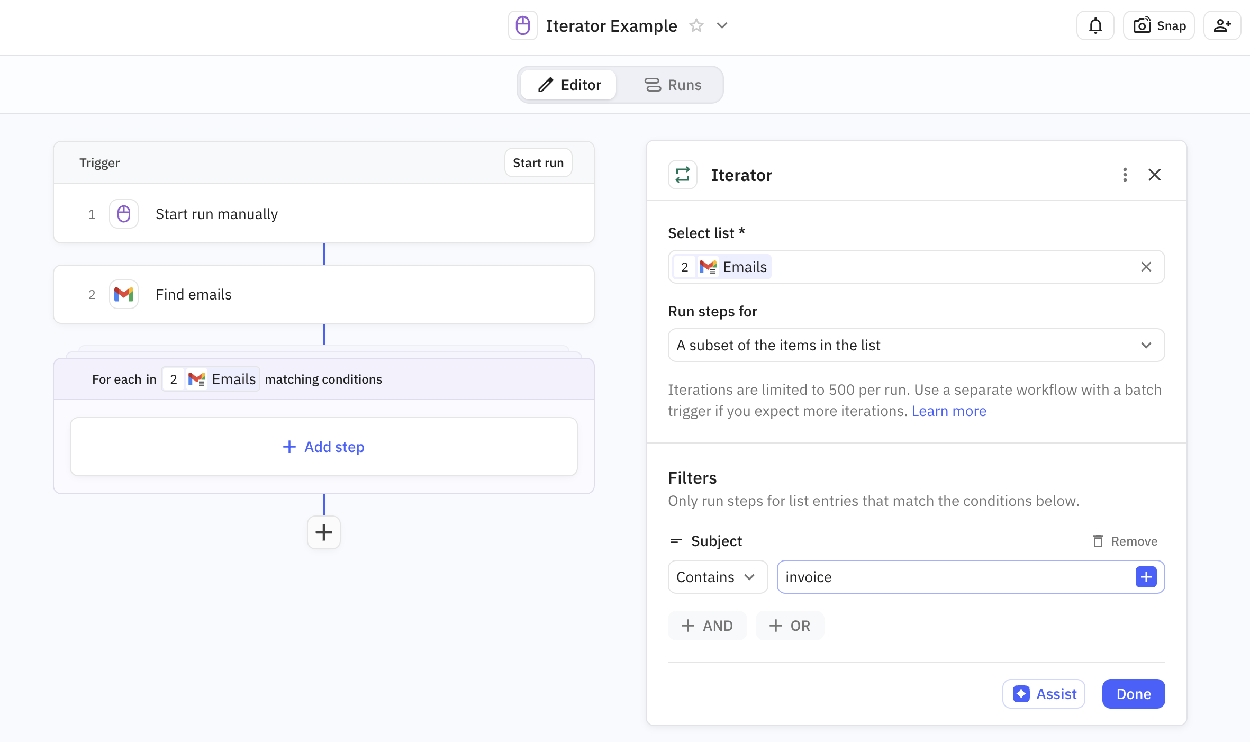The image size is (1250, 742).
Task: Open the workflow title chevron menu
Action: pos(722,25)
